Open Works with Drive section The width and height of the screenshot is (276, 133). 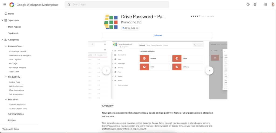[x=11, y=129]
